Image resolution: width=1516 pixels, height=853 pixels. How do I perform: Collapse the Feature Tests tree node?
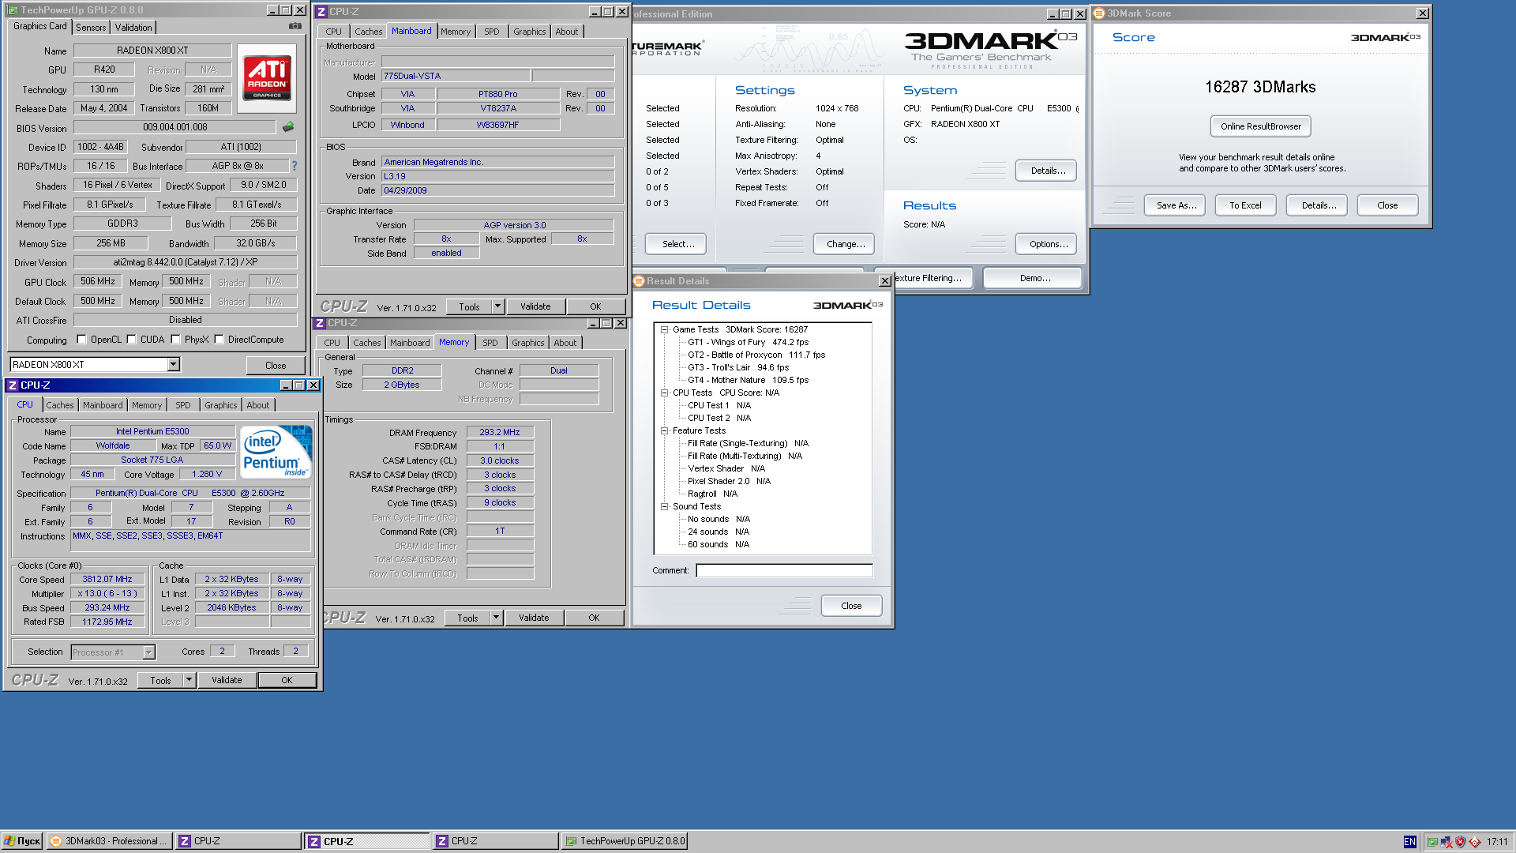665,430
